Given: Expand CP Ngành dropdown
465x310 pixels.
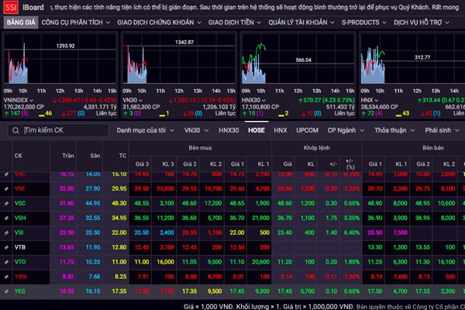Looking at the screenshot, I should [x=346, y=130].
